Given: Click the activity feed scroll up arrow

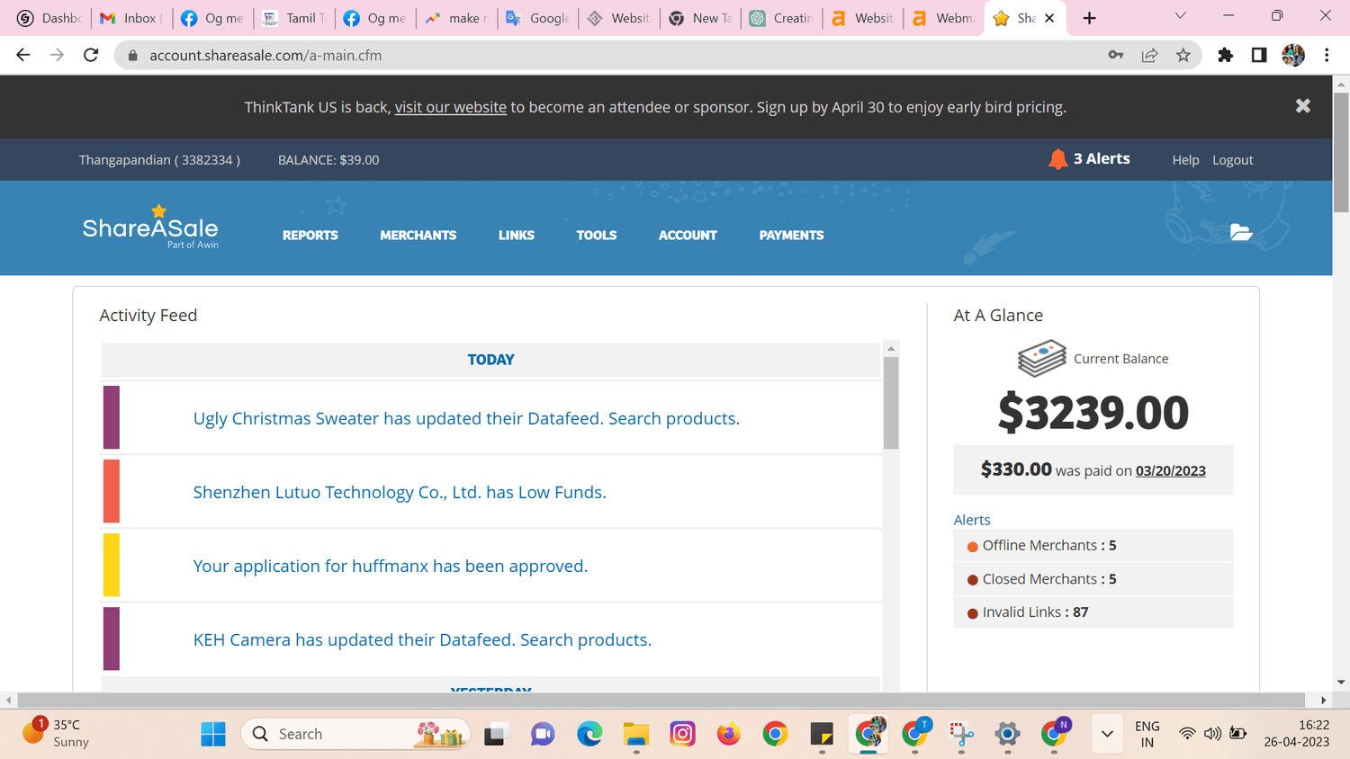Looking at the screenshot, I should coord(891,349).
